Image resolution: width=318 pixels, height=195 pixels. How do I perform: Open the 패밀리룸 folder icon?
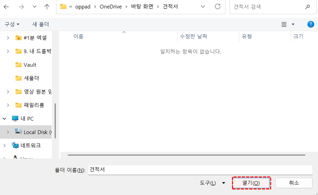pos(18,105)
